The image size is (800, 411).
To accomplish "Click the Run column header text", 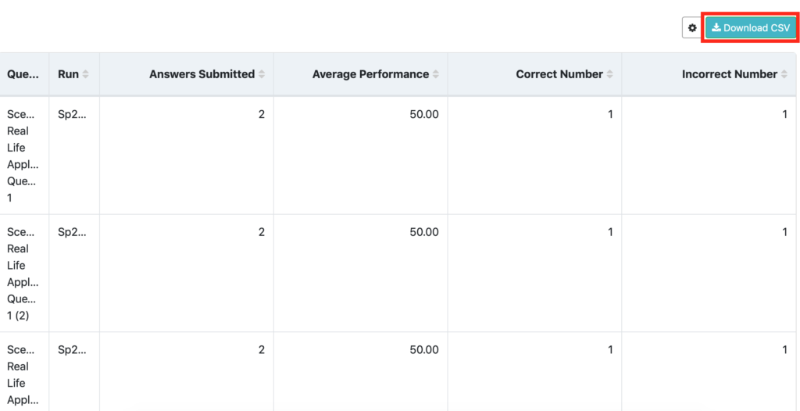I will click(x=69, y=74).
